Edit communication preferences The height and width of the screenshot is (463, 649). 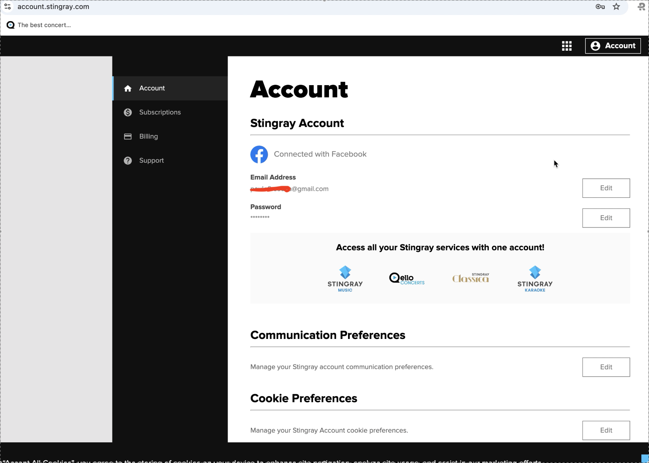(606, 367)
